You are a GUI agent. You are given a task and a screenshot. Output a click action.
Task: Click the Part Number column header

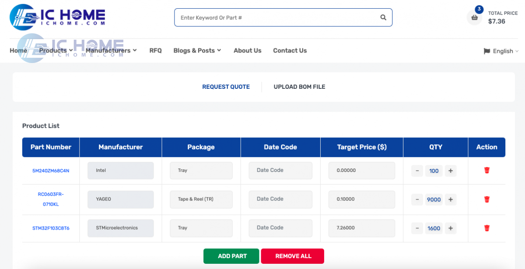[51, 147]
